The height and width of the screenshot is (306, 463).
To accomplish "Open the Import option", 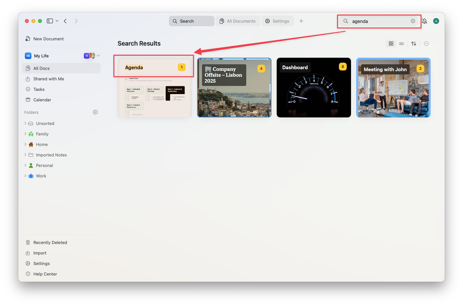I will pyautogui.click(x=62, y=253).
